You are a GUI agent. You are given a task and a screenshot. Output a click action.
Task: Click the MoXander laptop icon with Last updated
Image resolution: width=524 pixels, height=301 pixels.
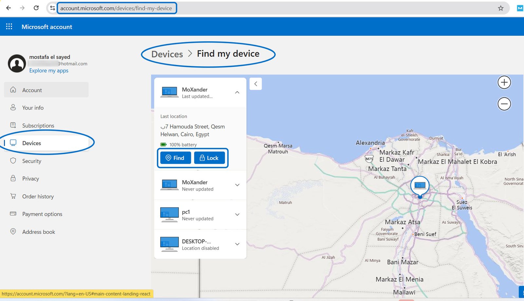tap(169, 92)
